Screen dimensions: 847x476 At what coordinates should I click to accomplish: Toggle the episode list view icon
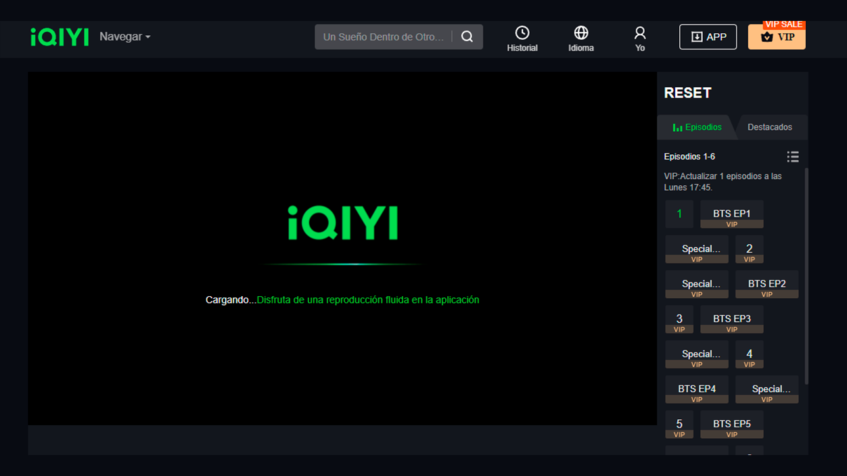click(793, 157)
